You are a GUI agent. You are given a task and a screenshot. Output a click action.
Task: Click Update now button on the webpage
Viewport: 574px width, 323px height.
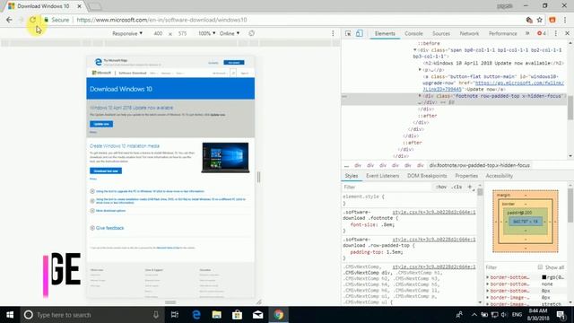(101, 124)
